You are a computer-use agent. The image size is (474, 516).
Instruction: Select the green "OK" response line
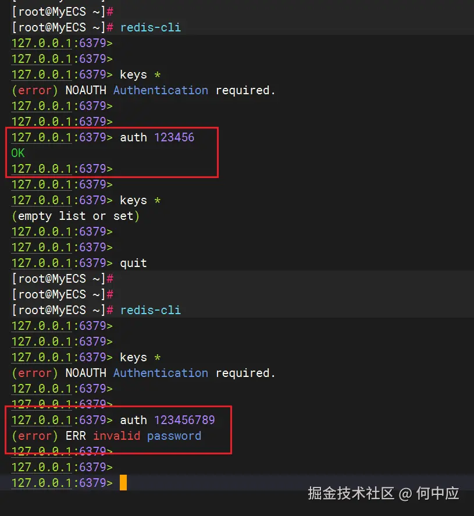pos(18,153)
